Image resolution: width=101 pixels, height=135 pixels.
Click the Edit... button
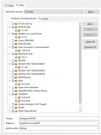90,29
